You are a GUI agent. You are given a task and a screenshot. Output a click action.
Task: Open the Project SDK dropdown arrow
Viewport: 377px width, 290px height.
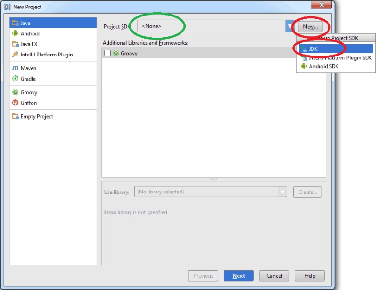(x=289, y=27)
